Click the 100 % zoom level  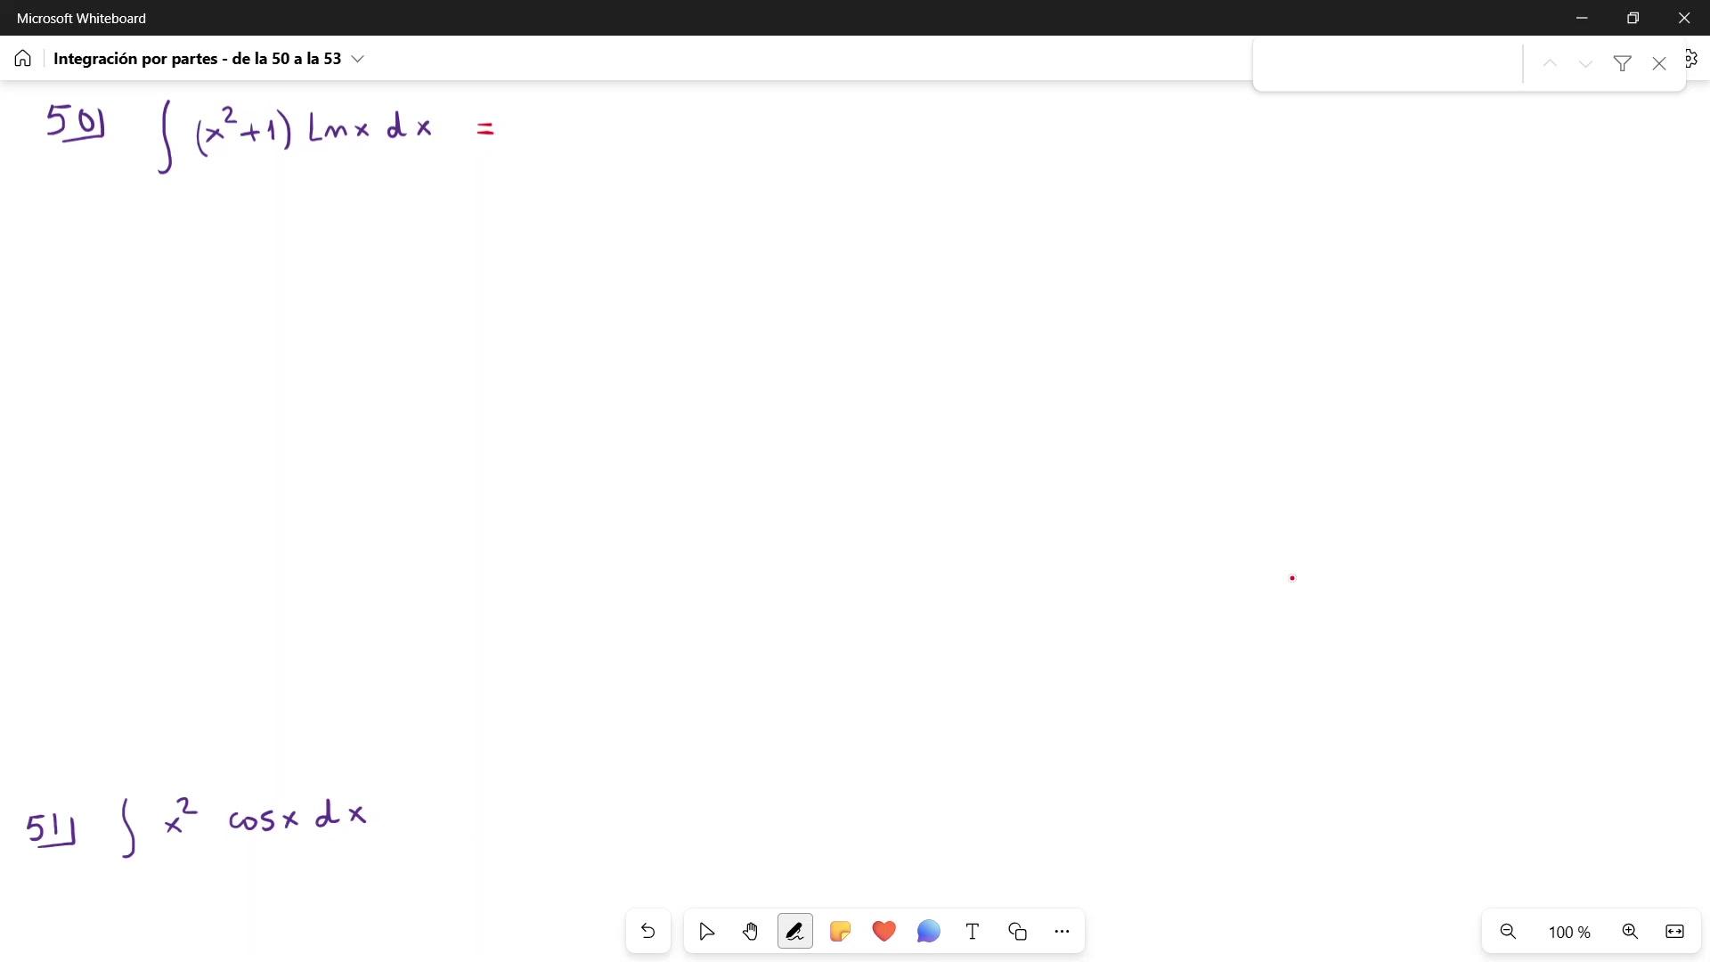coord(1569,933)
